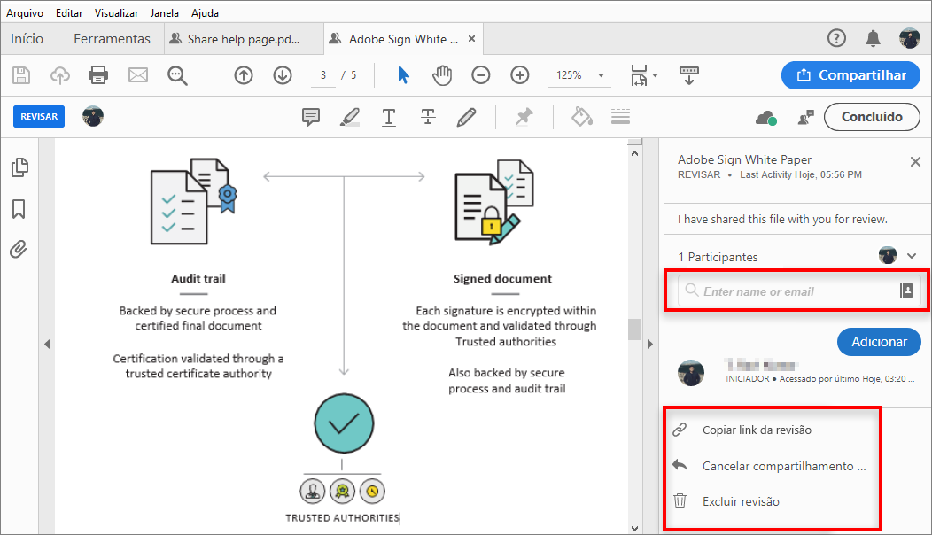Click the upload to cloud icon

pos(60,75)
